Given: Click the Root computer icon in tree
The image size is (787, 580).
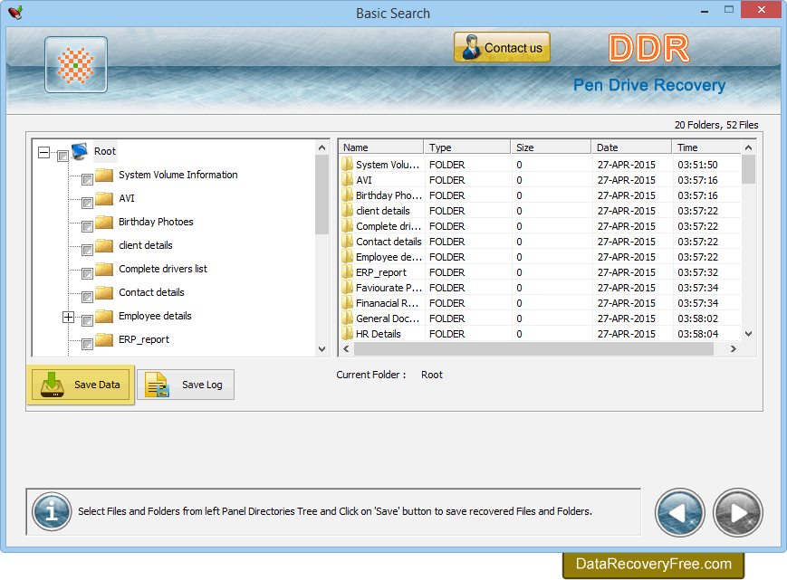Looking at the screenshot, I should pyautogui.click(x=80, y=151).
